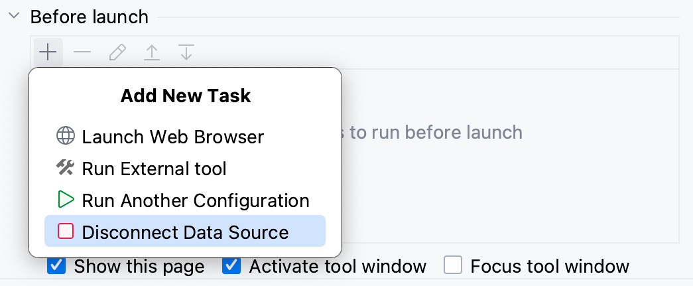Collapse the Before launch section chevron
Screen dimensions: 693x286
click(14, 16)
